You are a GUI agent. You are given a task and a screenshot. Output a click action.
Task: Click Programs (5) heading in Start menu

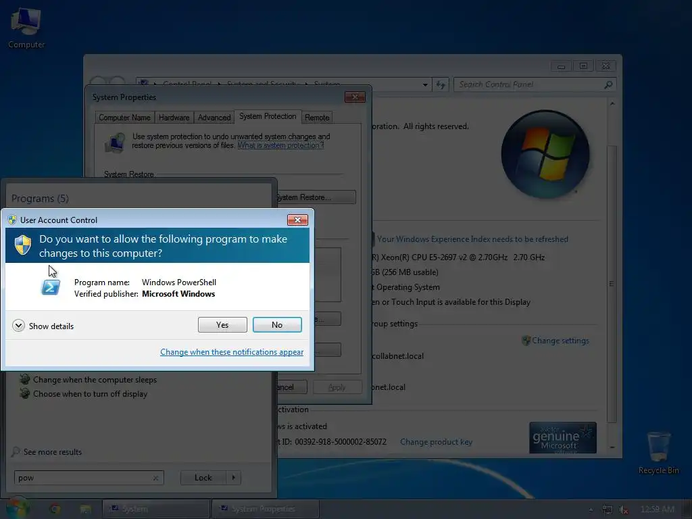click(40, 199)
